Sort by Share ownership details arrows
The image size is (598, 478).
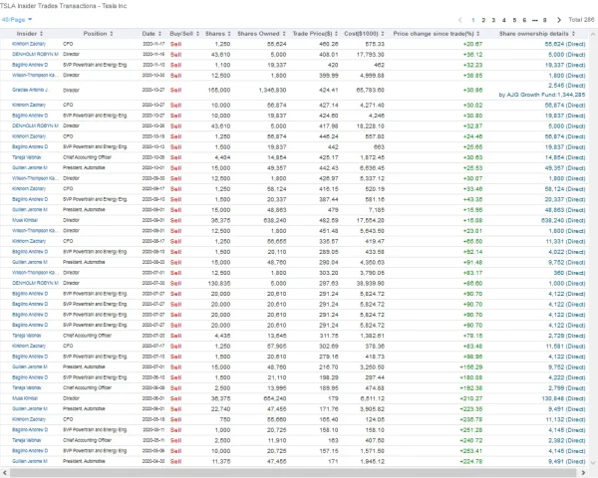573,34
